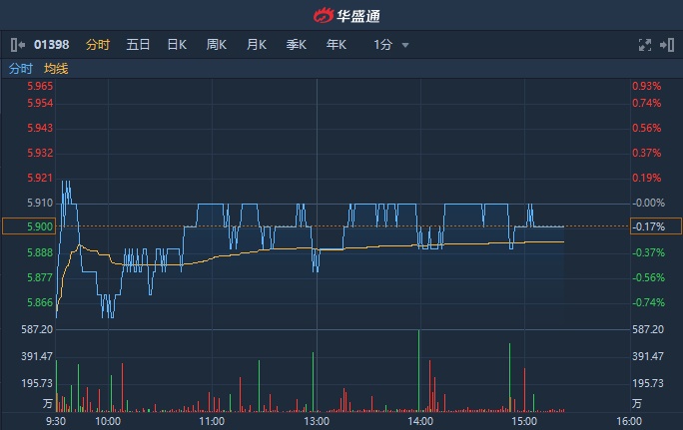Switch to the 周K tab
The image size is (683, 430).
[x=217, y=45]
